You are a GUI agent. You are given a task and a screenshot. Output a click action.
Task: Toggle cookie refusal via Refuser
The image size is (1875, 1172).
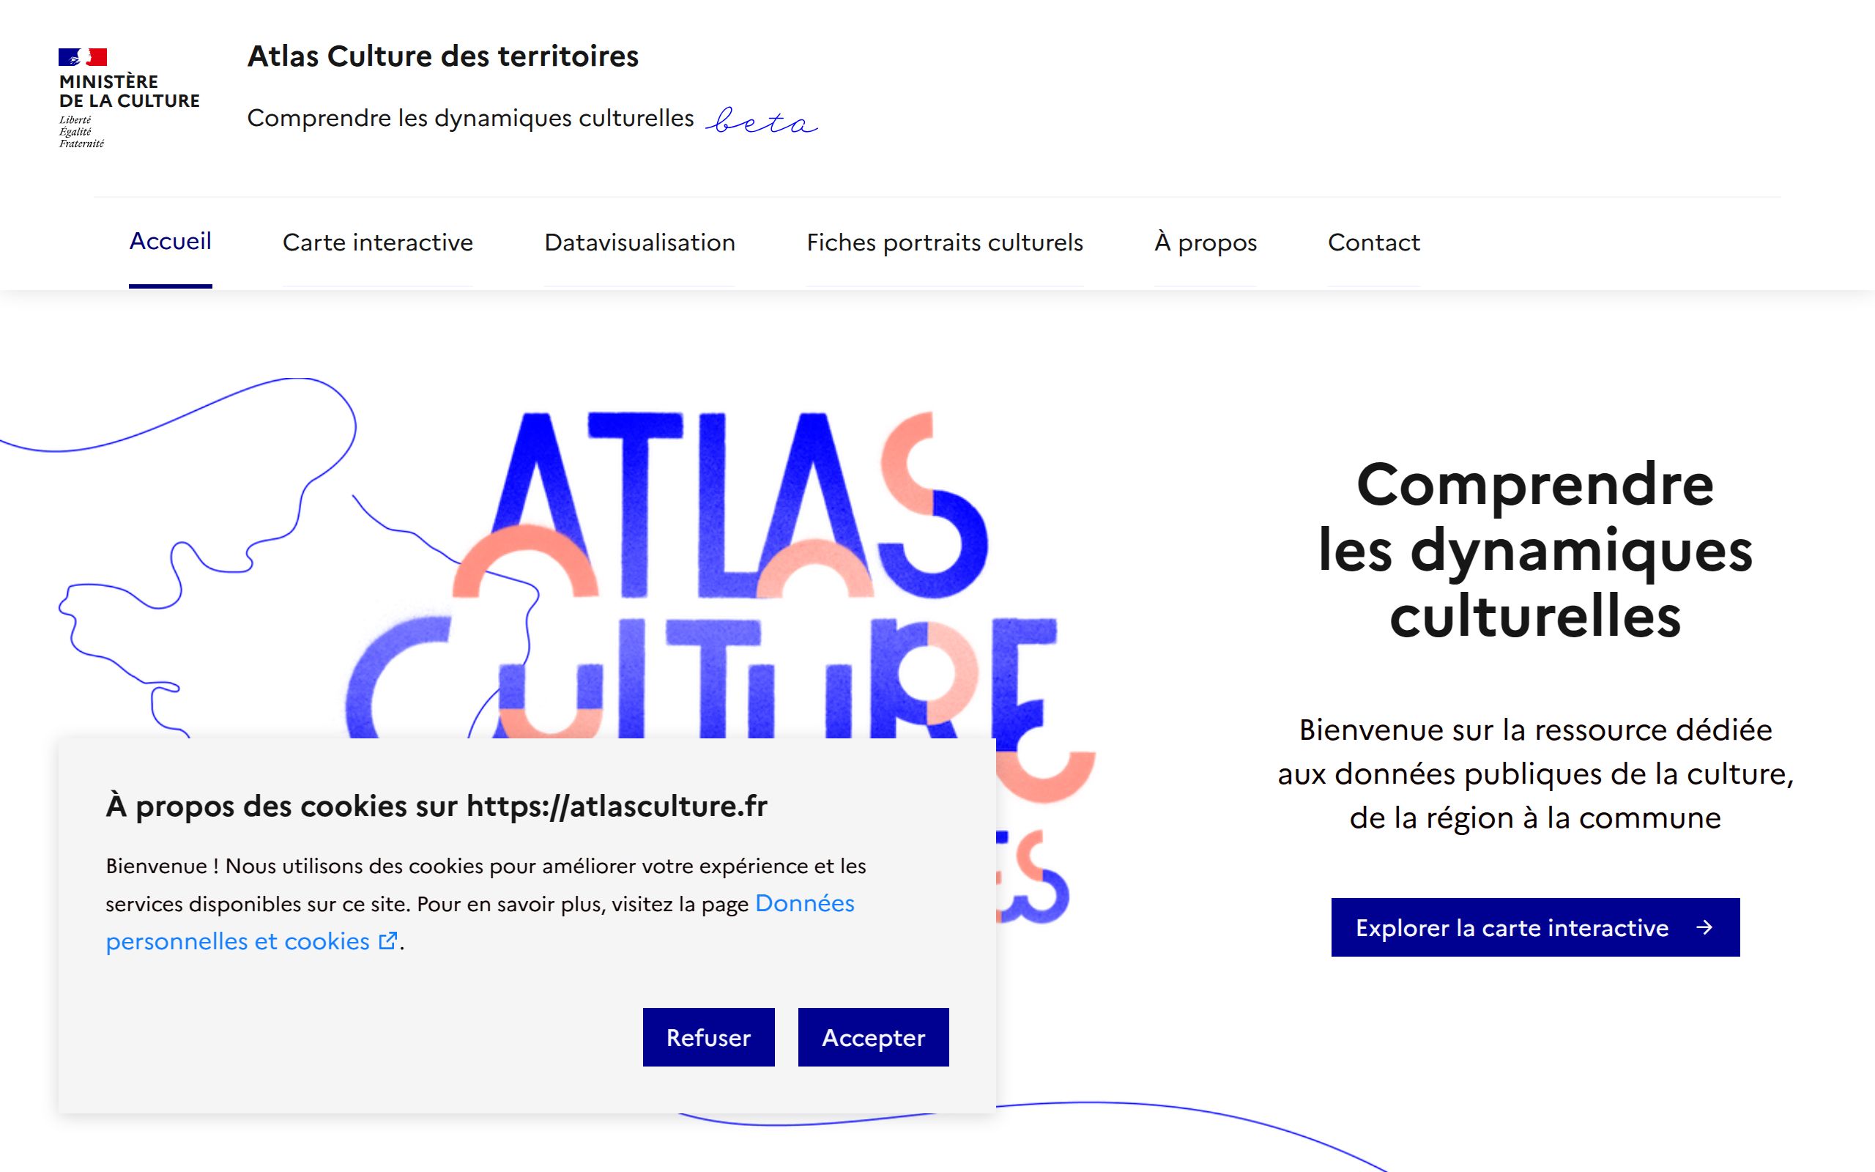pos(708,1037)
